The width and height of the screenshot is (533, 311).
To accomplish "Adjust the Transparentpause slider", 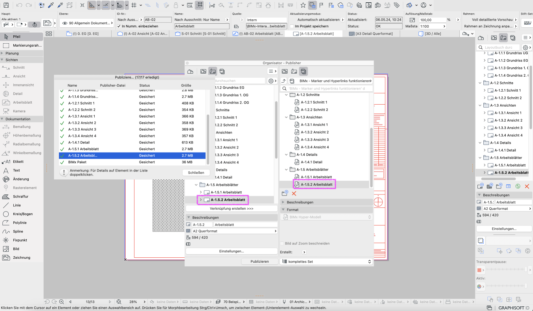I will pos(506,269).
